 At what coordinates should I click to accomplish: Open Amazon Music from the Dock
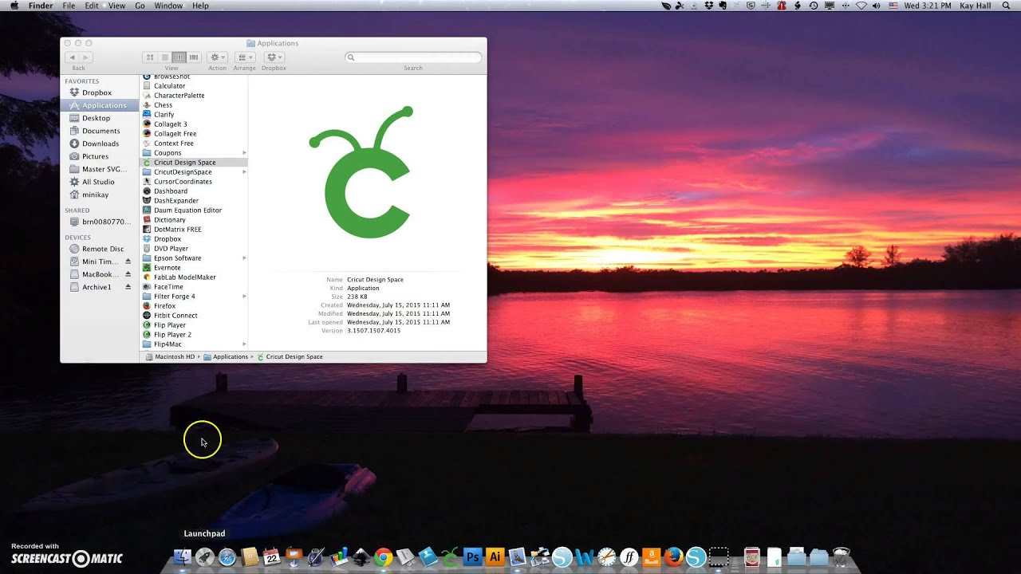[x=652, y=556]
